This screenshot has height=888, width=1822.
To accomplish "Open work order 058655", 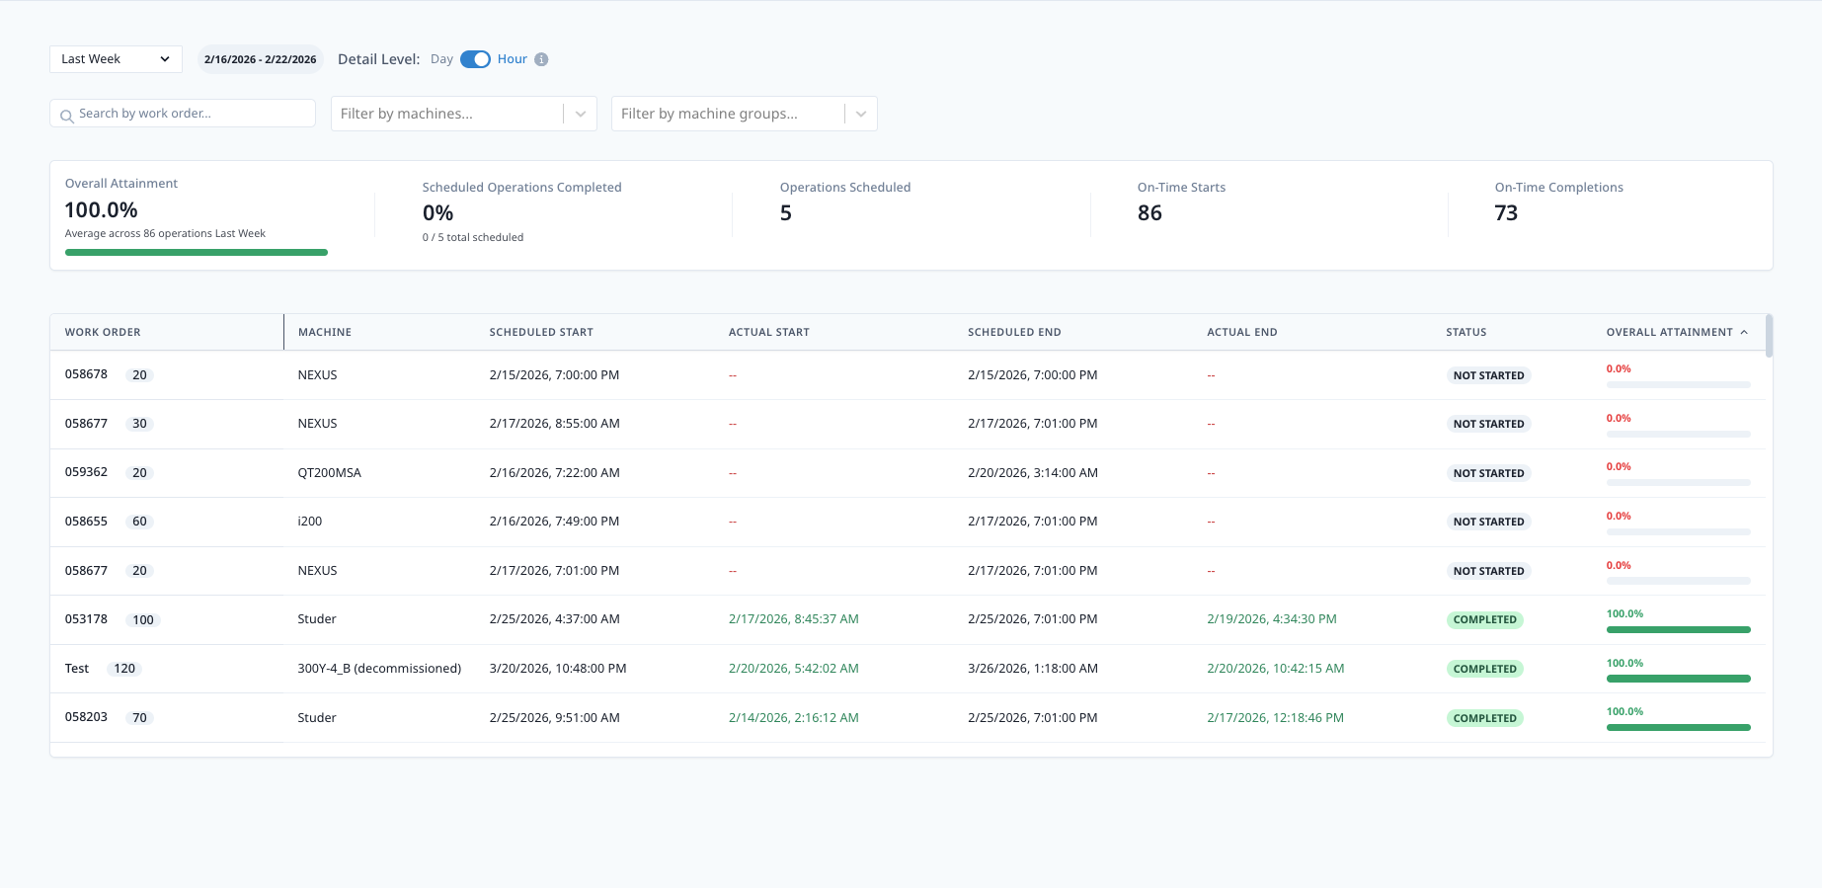I will (x=86, y=521).
